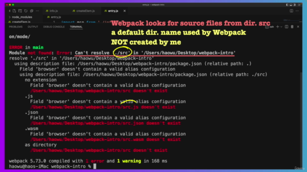Open the OUTPUT panel tab
The height and width of the screenshot is (172, 307).
(x=33, y=27)
